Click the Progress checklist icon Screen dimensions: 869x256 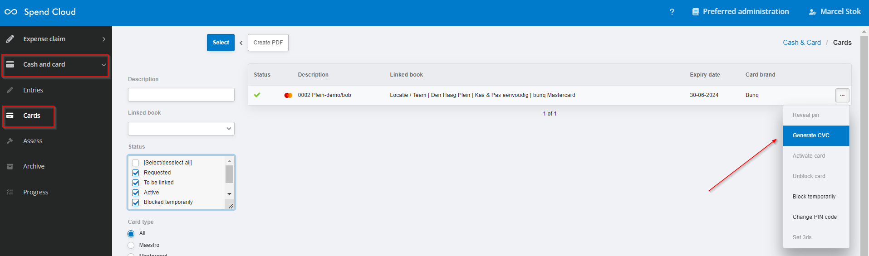click(x=10, y=192)
